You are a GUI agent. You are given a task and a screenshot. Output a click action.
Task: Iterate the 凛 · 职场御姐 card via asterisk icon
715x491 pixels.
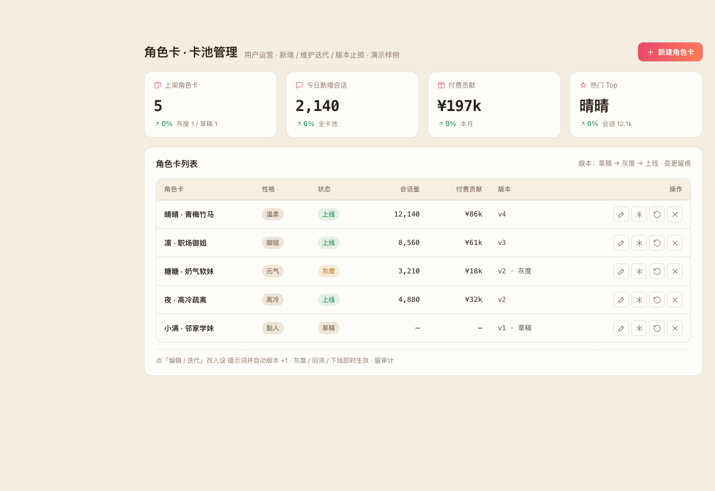click(x=639, y=243)
